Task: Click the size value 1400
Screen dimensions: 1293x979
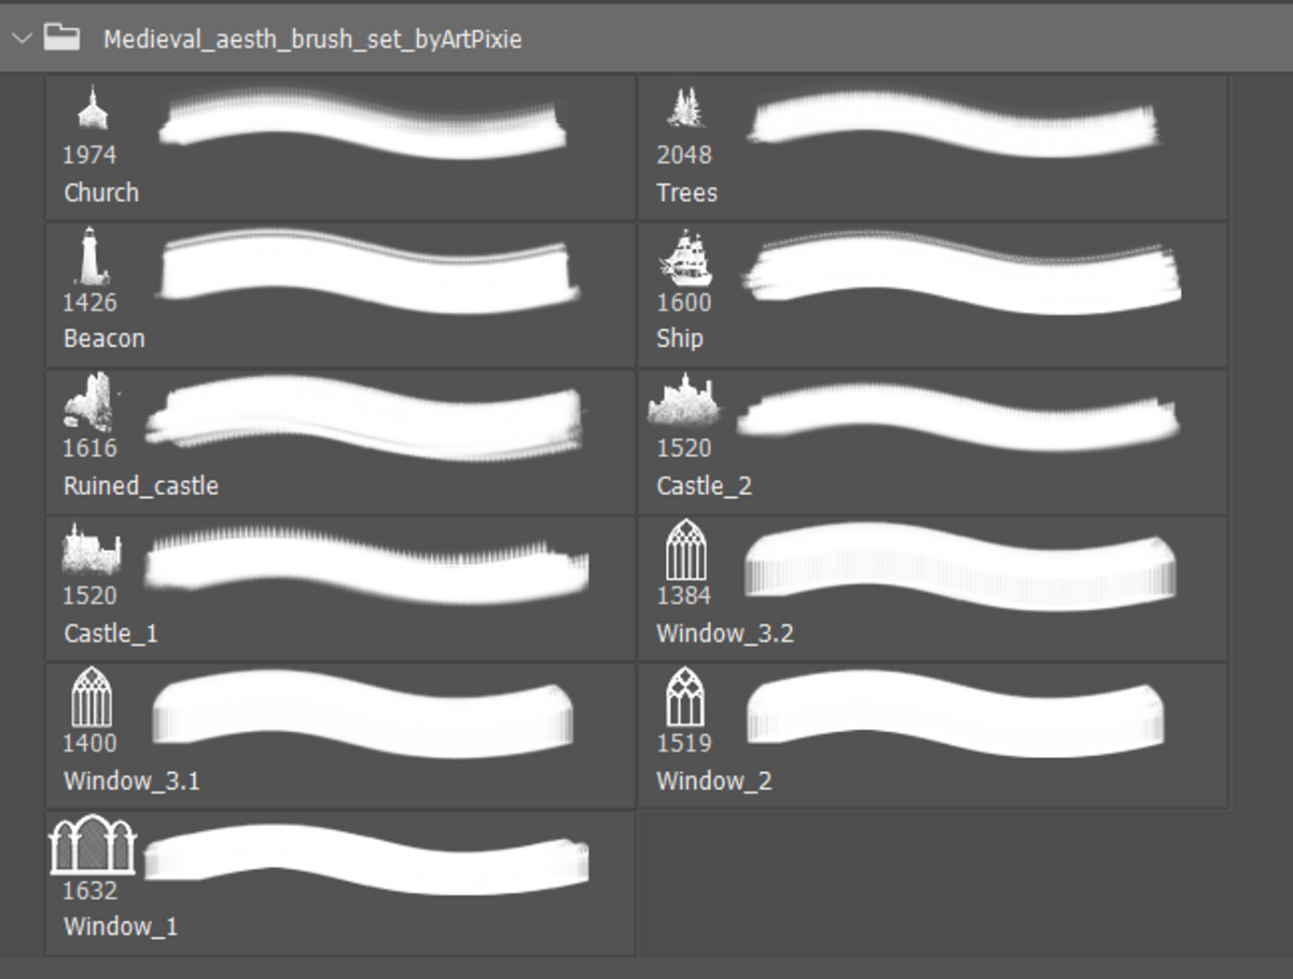Action: click(x=90, y=743)
